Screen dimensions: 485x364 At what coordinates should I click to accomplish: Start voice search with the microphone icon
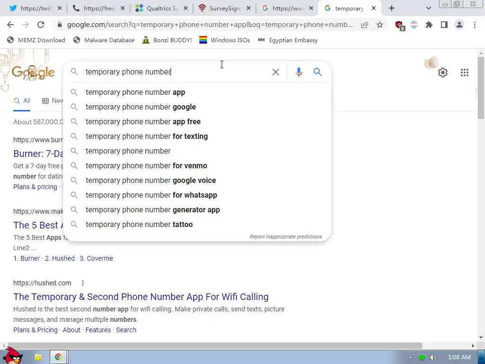click(298, 72)
